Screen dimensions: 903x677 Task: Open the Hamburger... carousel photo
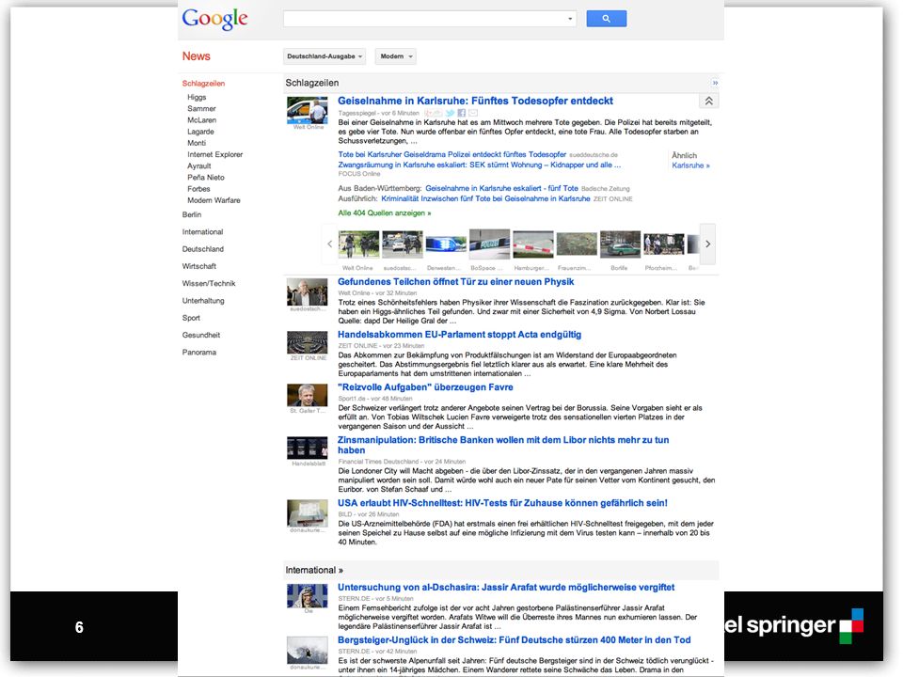pyautogui.click(x=533, y=244)
